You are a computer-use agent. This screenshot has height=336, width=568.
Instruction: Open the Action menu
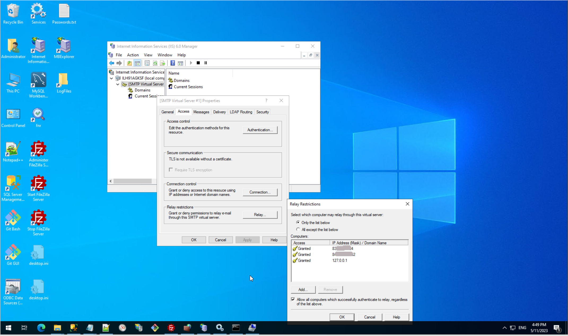pyautogui.click(x=133, y=55)
